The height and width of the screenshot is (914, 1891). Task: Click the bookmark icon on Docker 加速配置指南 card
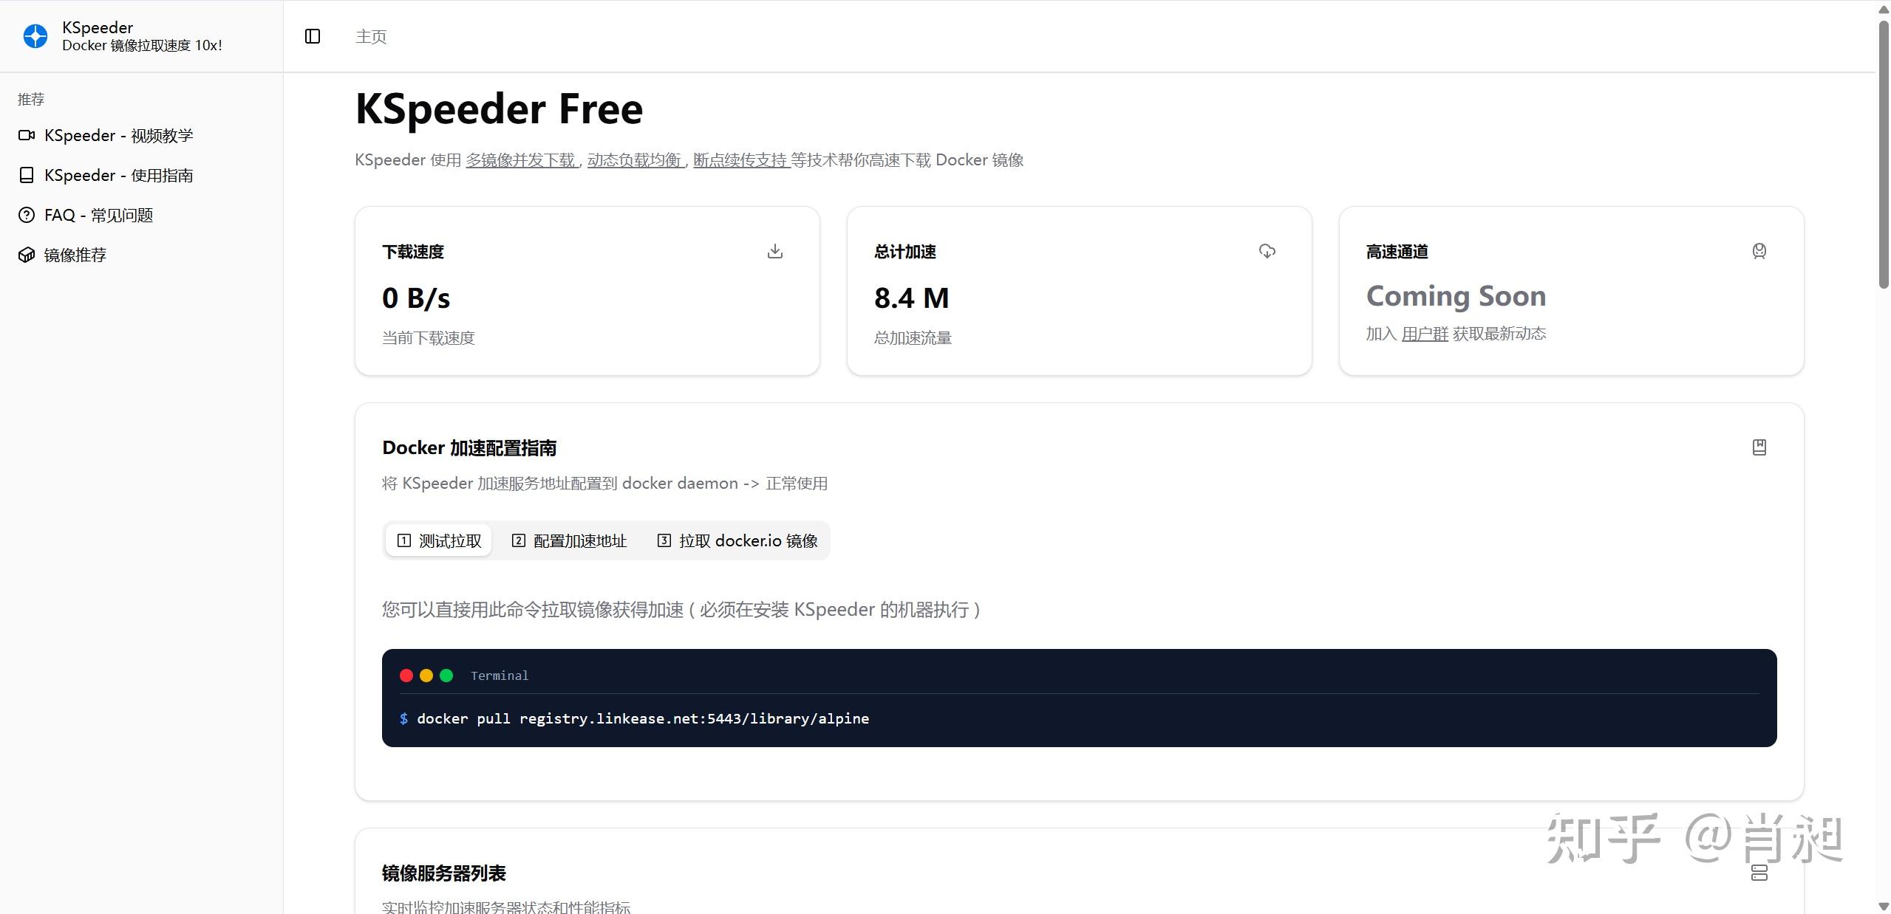click(1759, 447)
